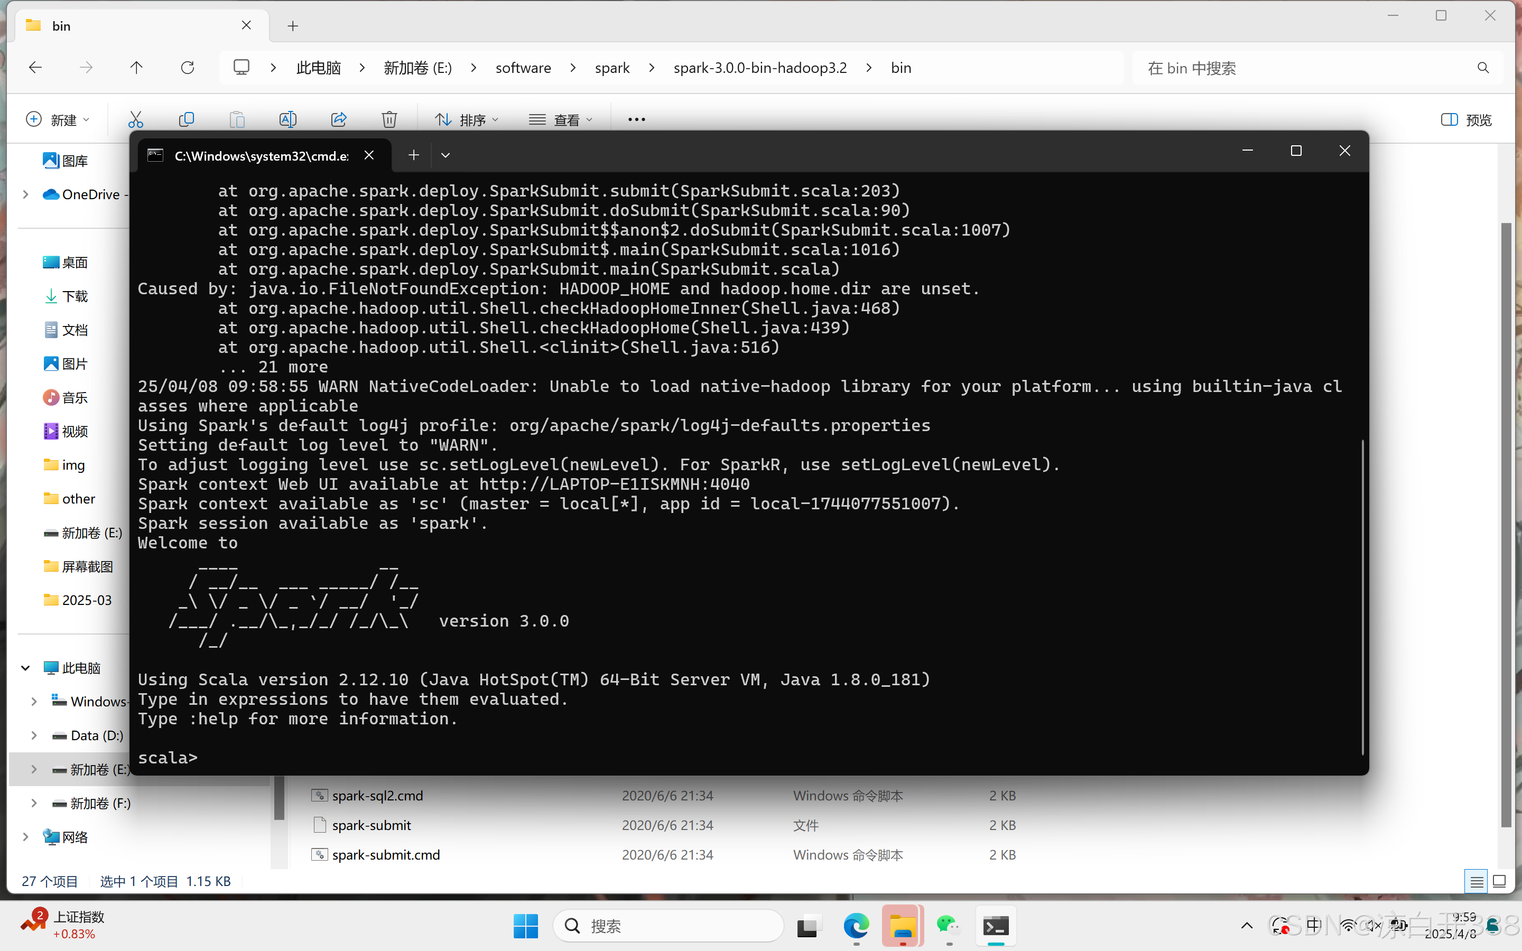Toggle the 预览 preview pane
Screen dimensions: 1522x951
[x=1465, y=119]
